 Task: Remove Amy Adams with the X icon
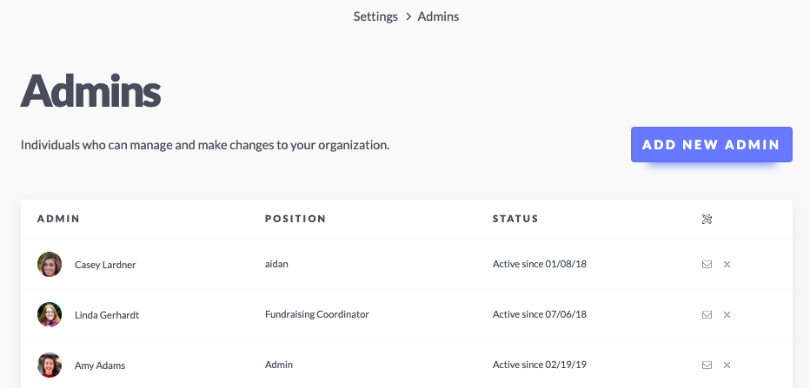pos(727,365)
